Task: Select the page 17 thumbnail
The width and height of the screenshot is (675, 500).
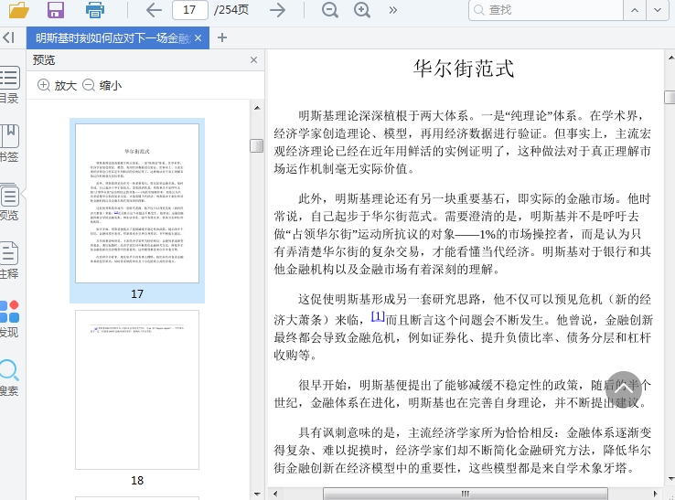Action: [137, 204]
